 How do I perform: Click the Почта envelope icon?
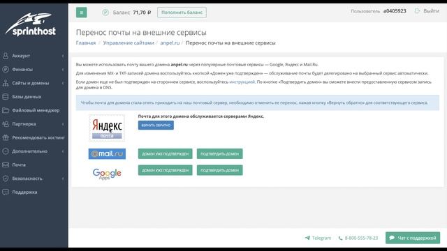(x=6, y=165)
